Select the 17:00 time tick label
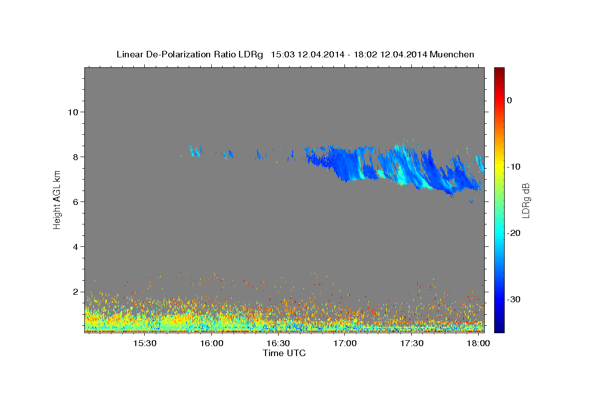This screenshot has width=599, height=399. (x=345, y=344)
